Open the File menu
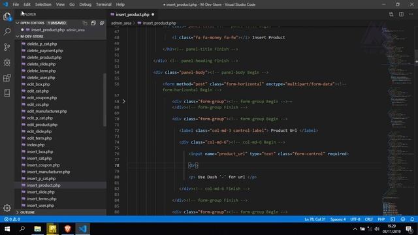 click(x=16, y=5)
